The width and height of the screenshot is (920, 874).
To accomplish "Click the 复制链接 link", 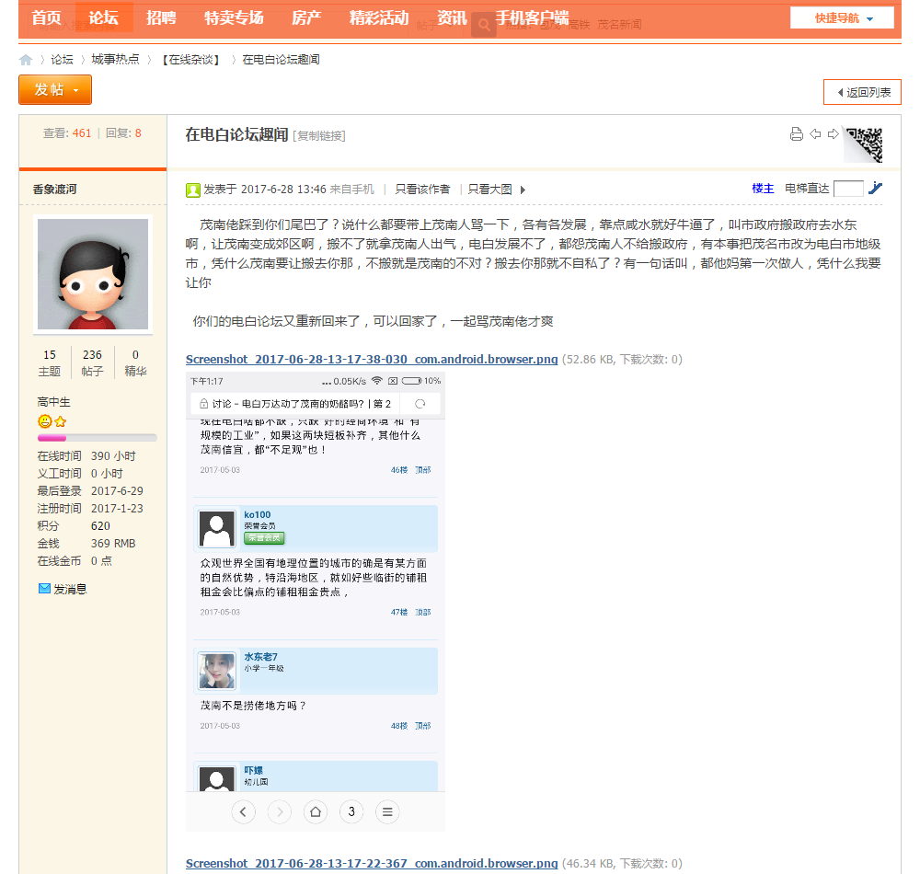I will (319, 136).
